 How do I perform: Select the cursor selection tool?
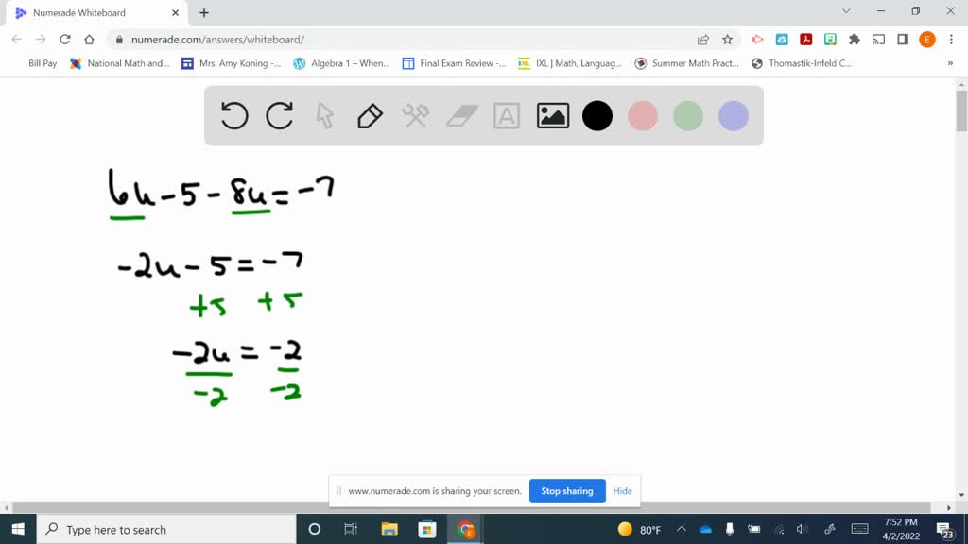(x=323, y=115)
